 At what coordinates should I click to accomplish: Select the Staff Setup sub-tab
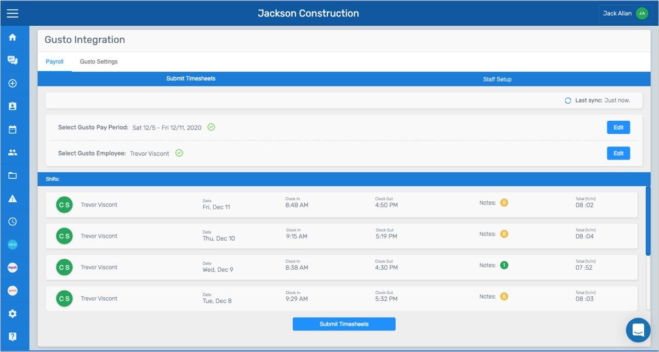pyautogui.click(x=497, y=79)
